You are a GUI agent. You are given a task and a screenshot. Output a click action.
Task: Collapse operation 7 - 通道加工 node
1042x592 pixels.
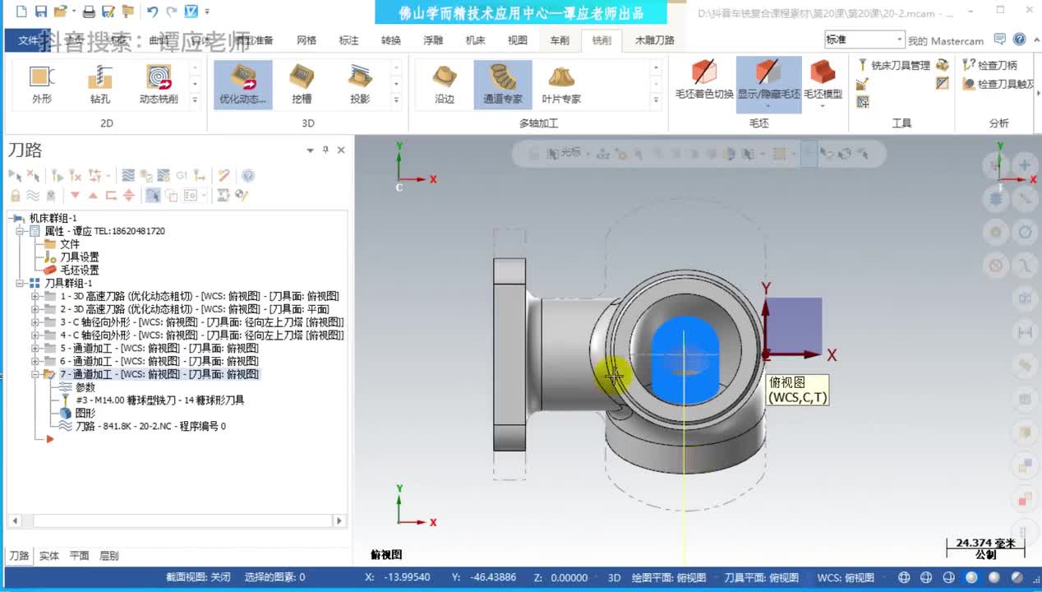click(35, 374)
